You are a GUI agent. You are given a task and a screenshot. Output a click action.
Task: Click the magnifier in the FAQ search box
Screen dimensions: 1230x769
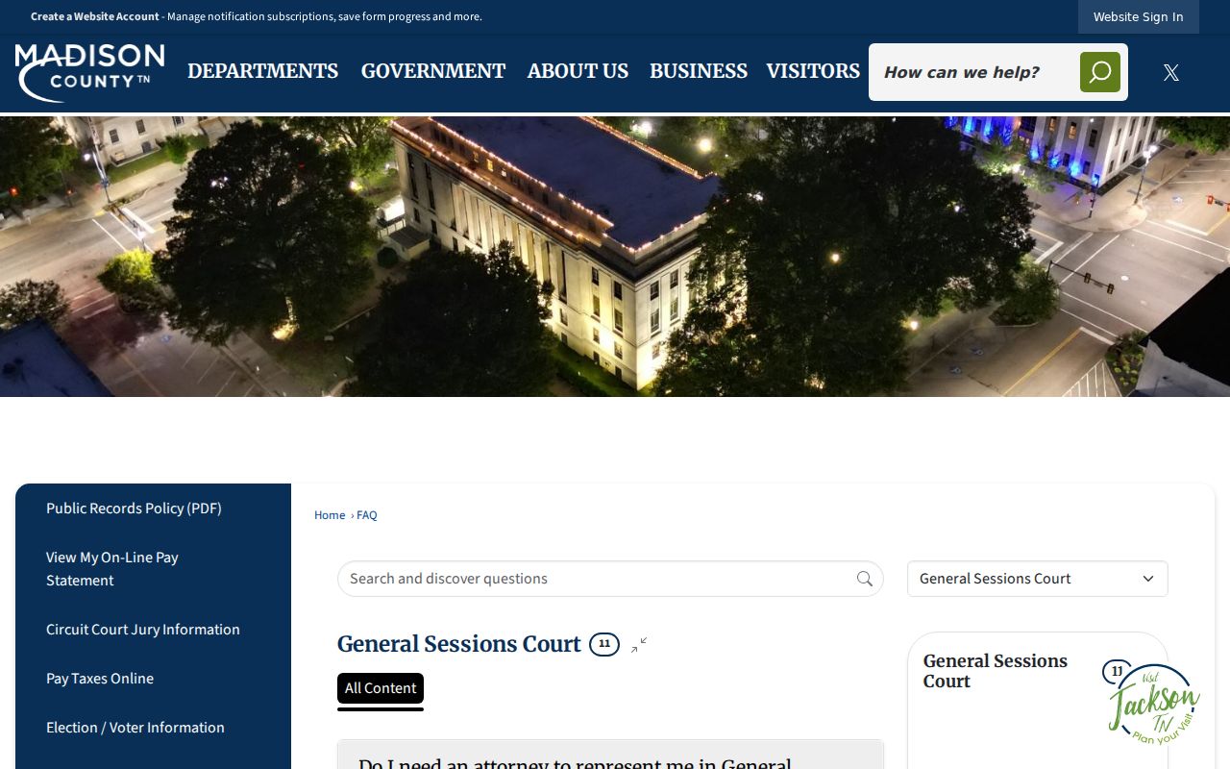point(865,579)
